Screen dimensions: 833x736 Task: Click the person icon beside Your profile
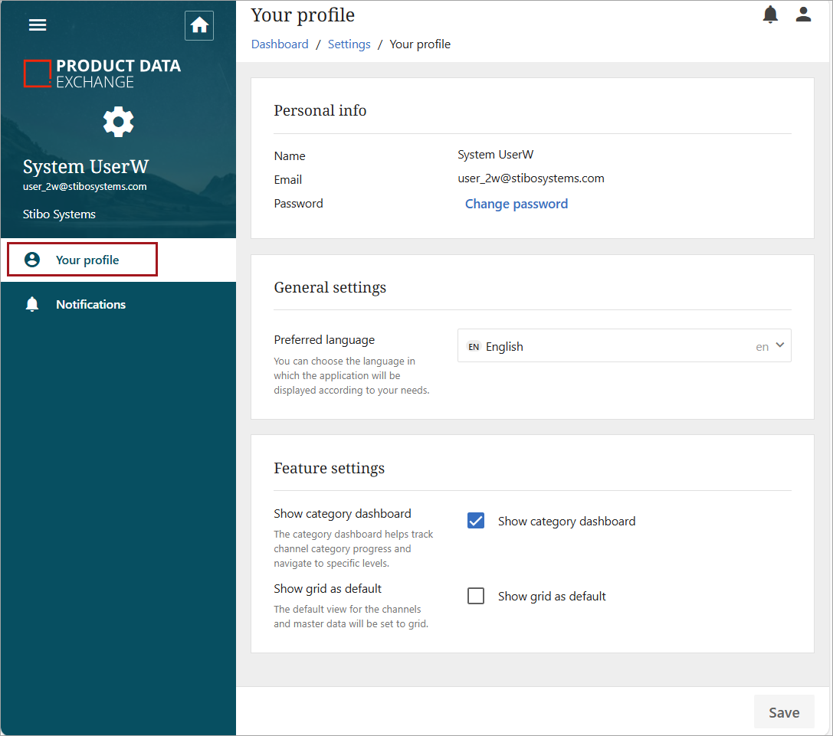pos(32,260)
